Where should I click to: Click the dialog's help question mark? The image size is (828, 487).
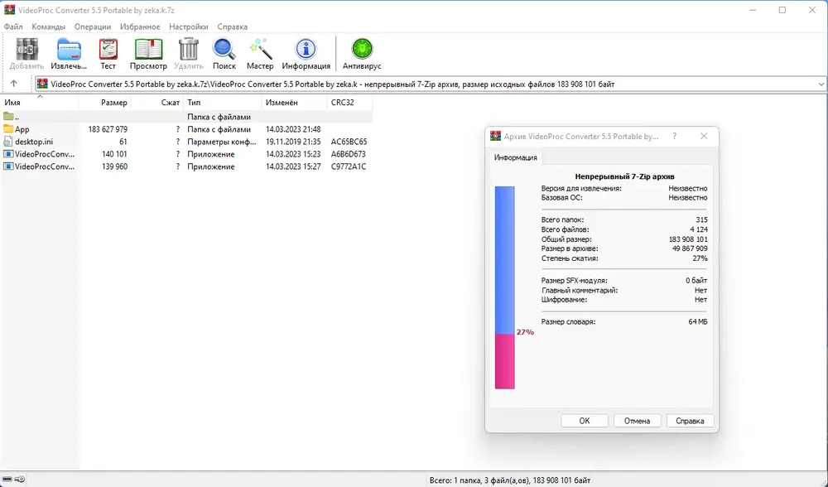click(674, 137)
